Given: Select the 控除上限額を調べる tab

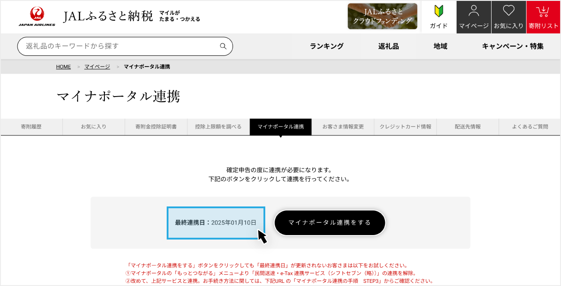Looking at the screenshot, I should pos(218,126).
